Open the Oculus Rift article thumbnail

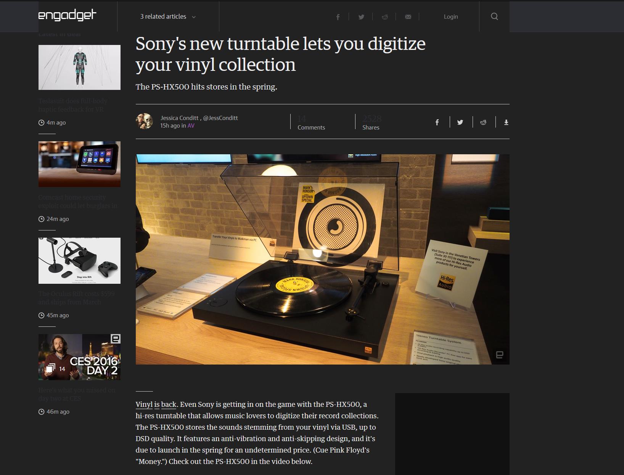(x=79, y=261)
